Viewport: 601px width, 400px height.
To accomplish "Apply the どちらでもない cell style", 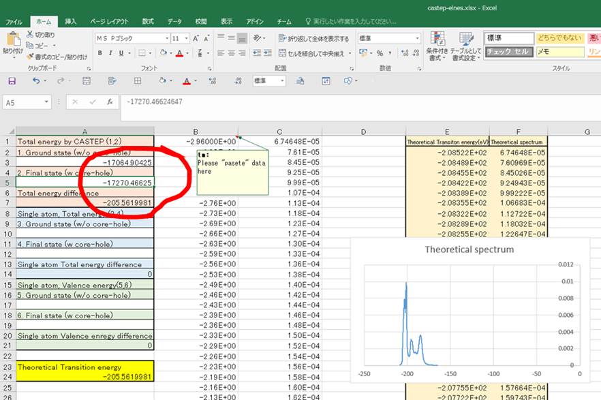I will 560,38.
